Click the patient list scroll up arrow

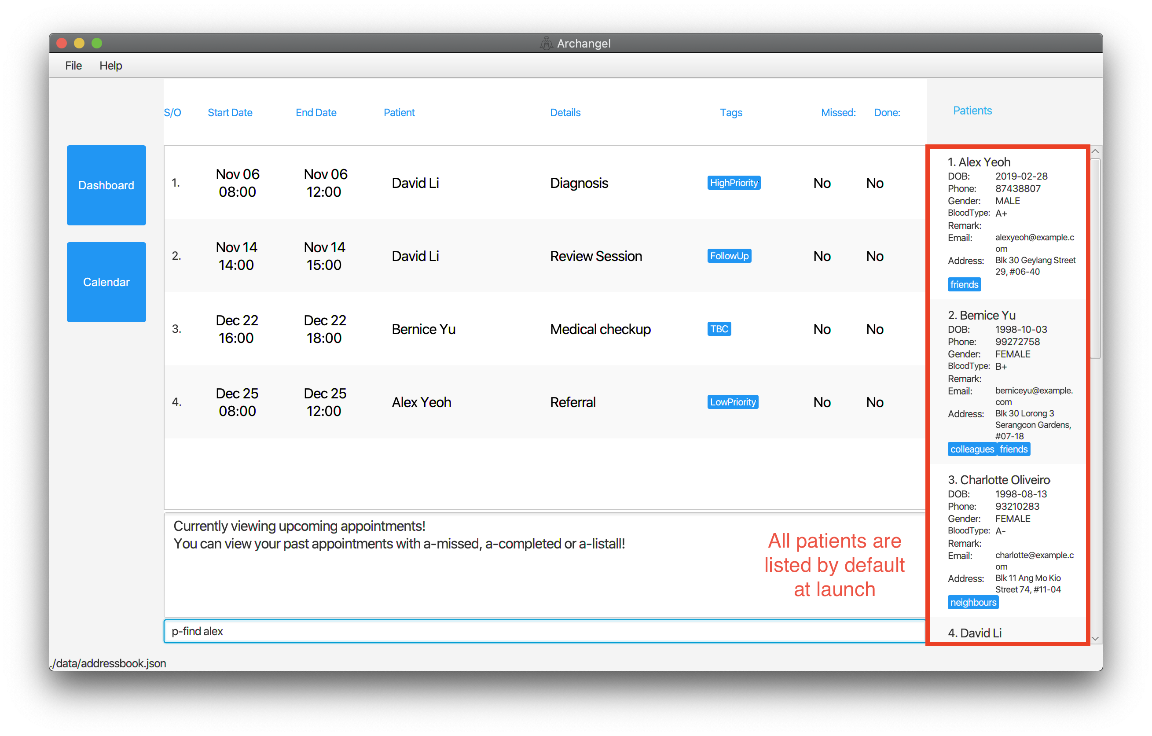[1095, 151]
